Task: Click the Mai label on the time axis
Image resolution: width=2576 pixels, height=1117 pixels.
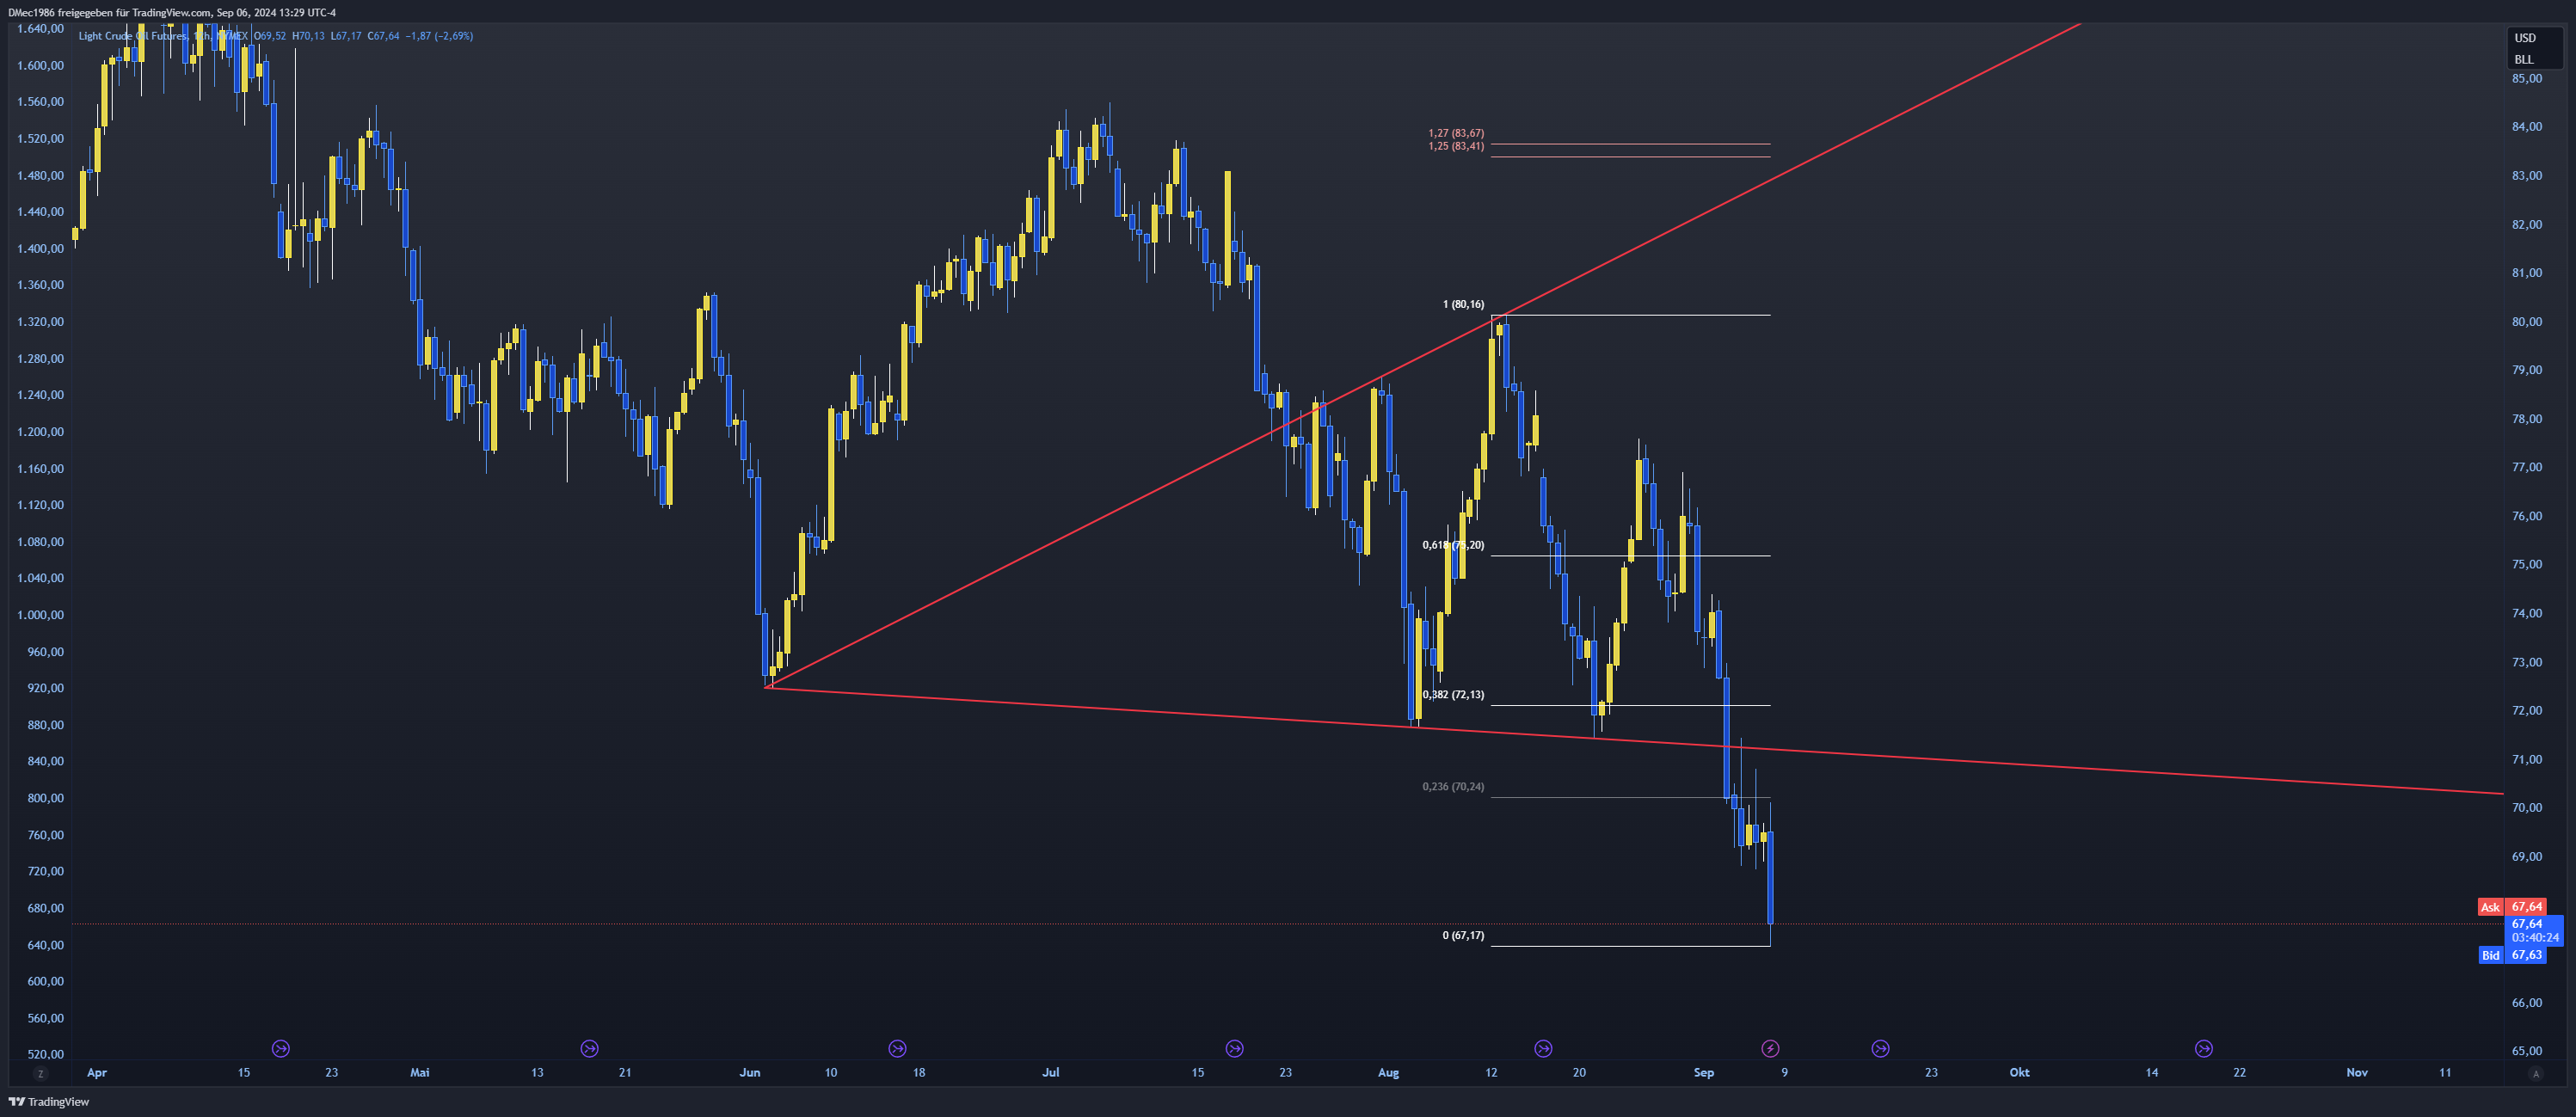Action: click(x=420, y=1073)
